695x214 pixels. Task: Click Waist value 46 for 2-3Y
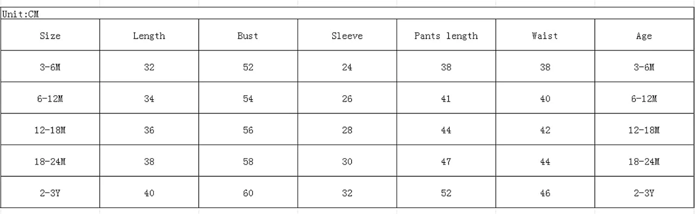[x=545, y=193]
